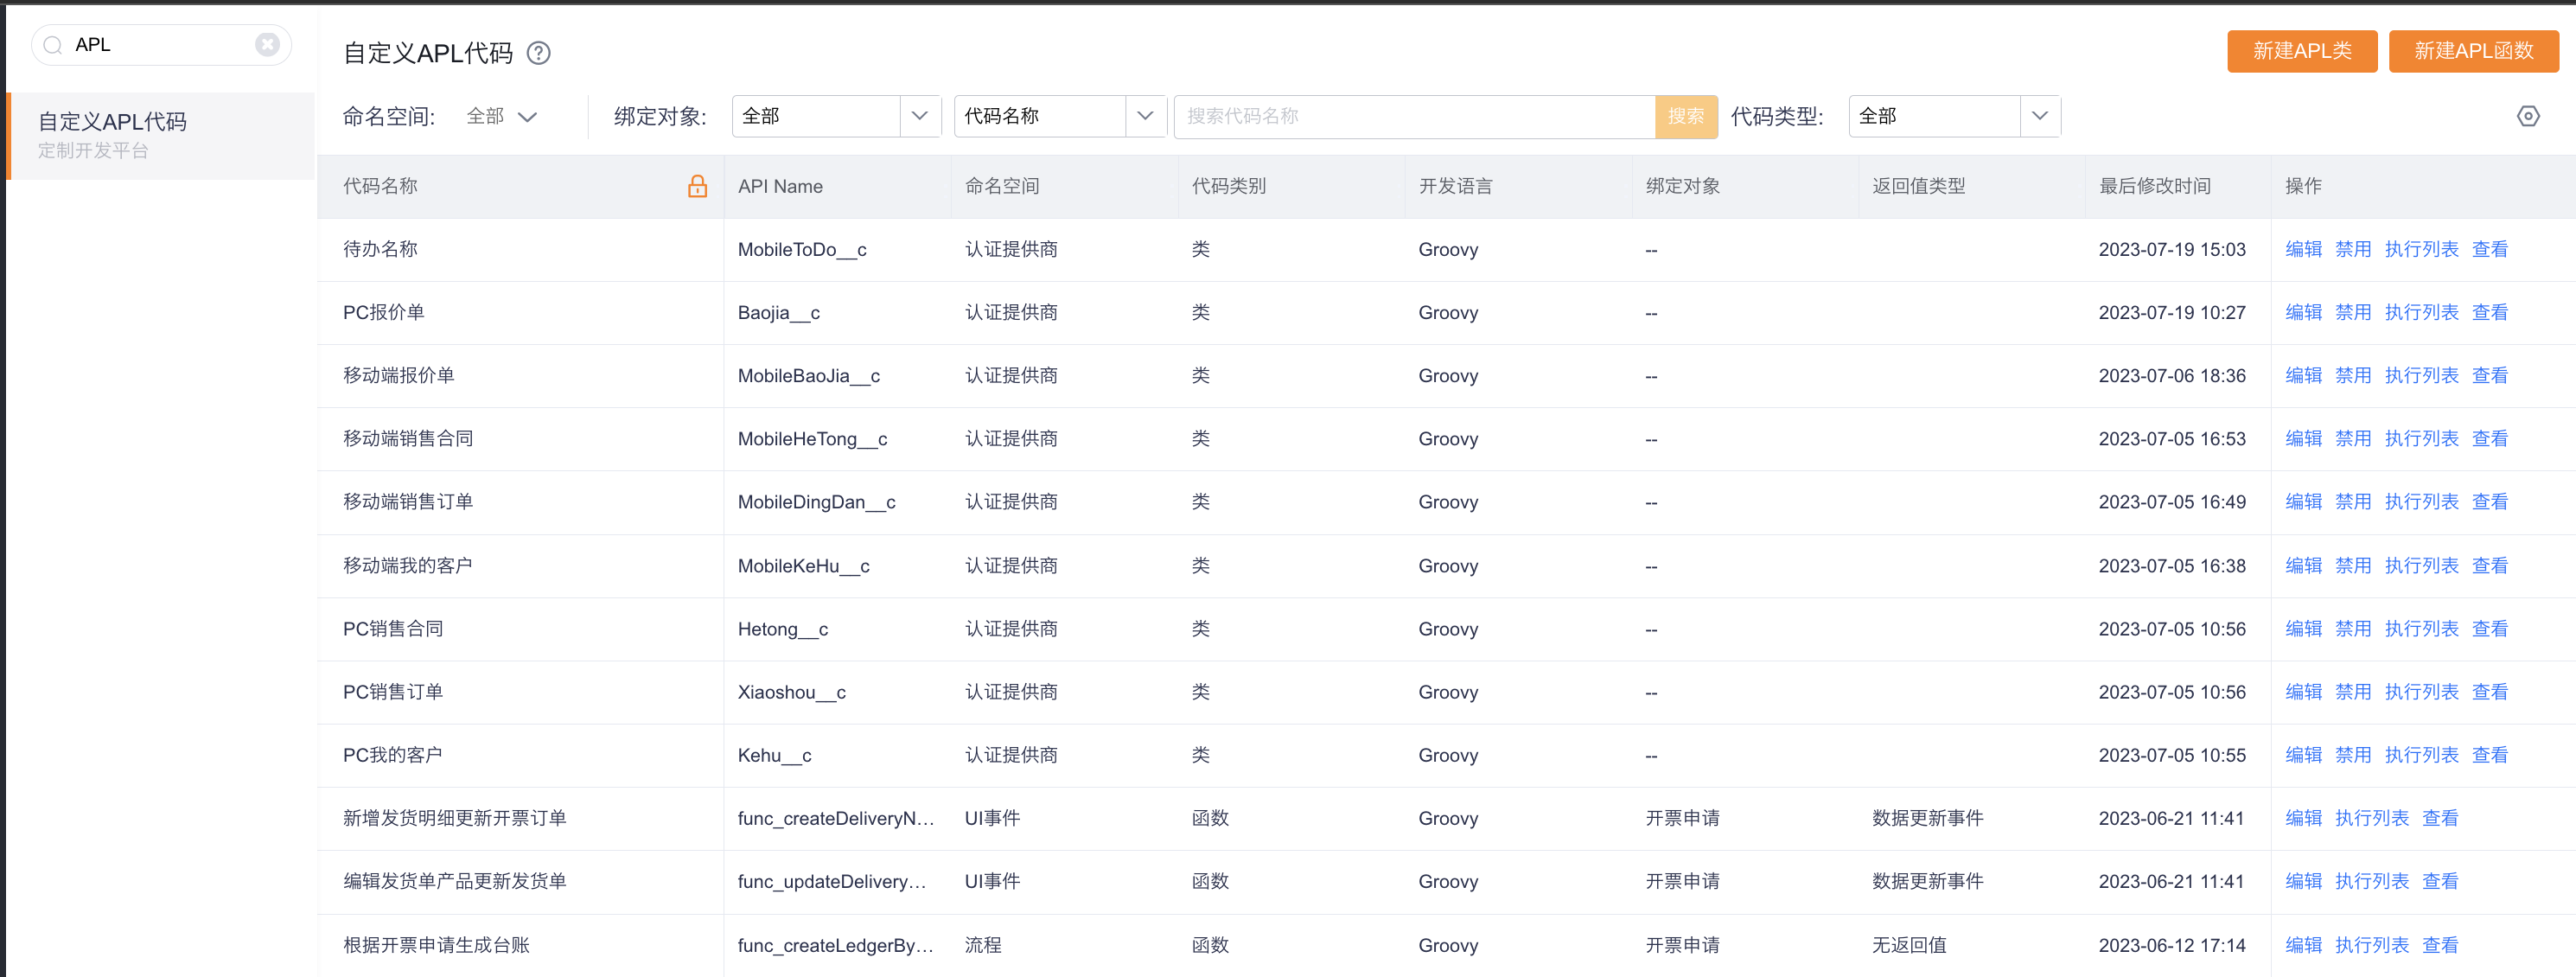Click 编辑 for 根据开票申请生成台账 row
The width and height of the screenshot is (2576, 977).
coord(2303,944)
